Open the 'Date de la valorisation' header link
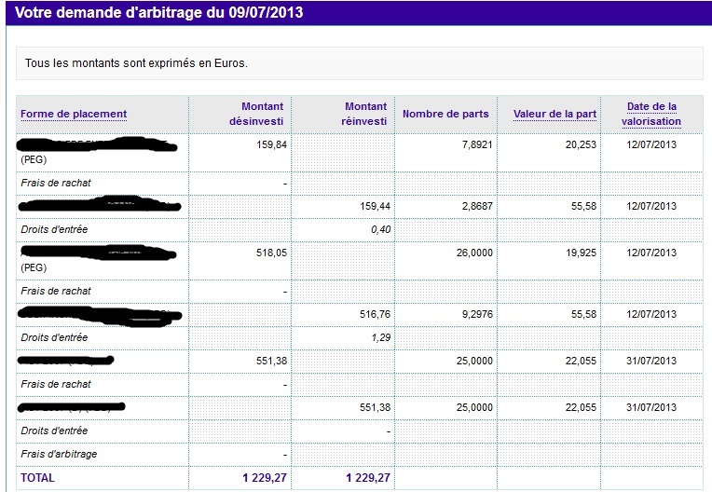The width and height of the screenshot is (712, 492). [x=652, y=114]
